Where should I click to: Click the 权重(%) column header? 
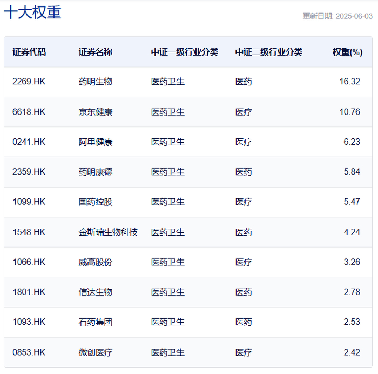coord(347,52)
